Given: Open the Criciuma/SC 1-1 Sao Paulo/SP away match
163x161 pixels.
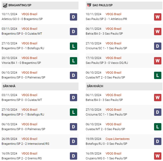Looking at the screenshot, I should pyautogui.click(x=106, y=114).
